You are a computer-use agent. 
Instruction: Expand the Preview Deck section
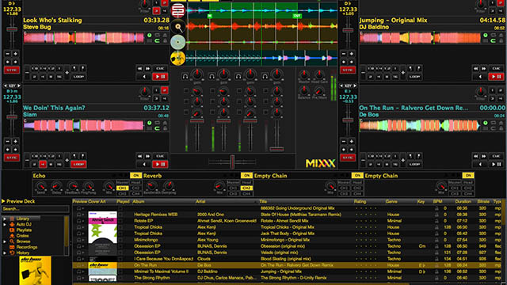[3, 201]
